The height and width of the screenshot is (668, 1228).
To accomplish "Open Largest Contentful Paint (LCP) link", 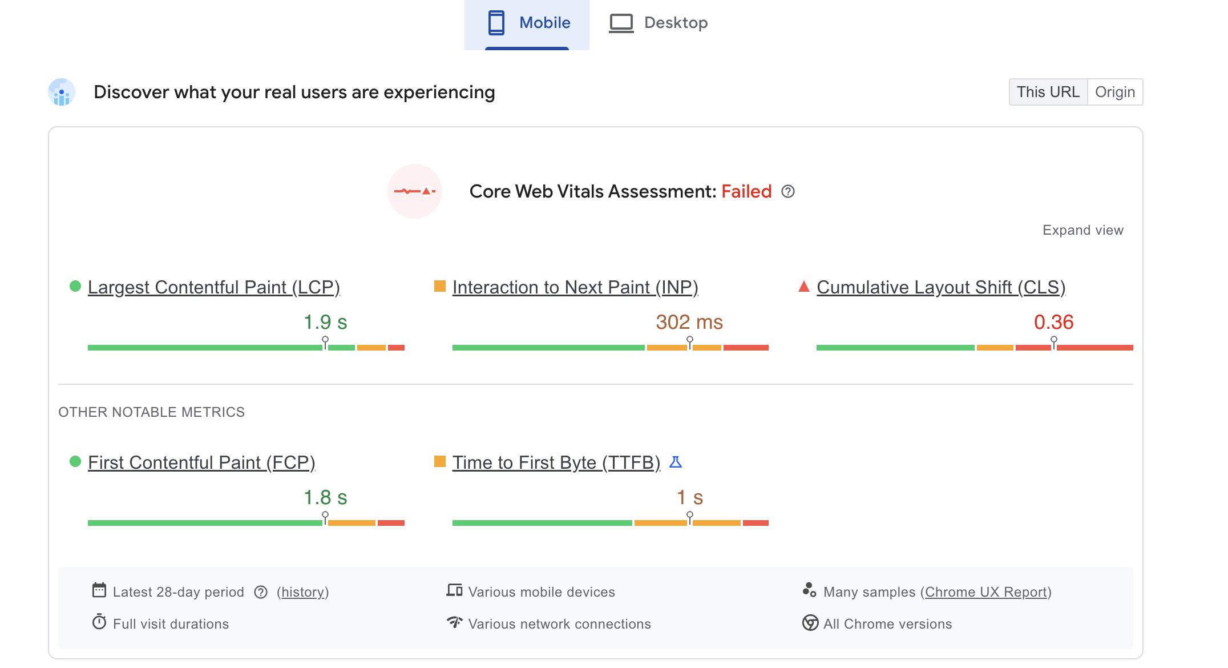I will [x=213, y=287].
